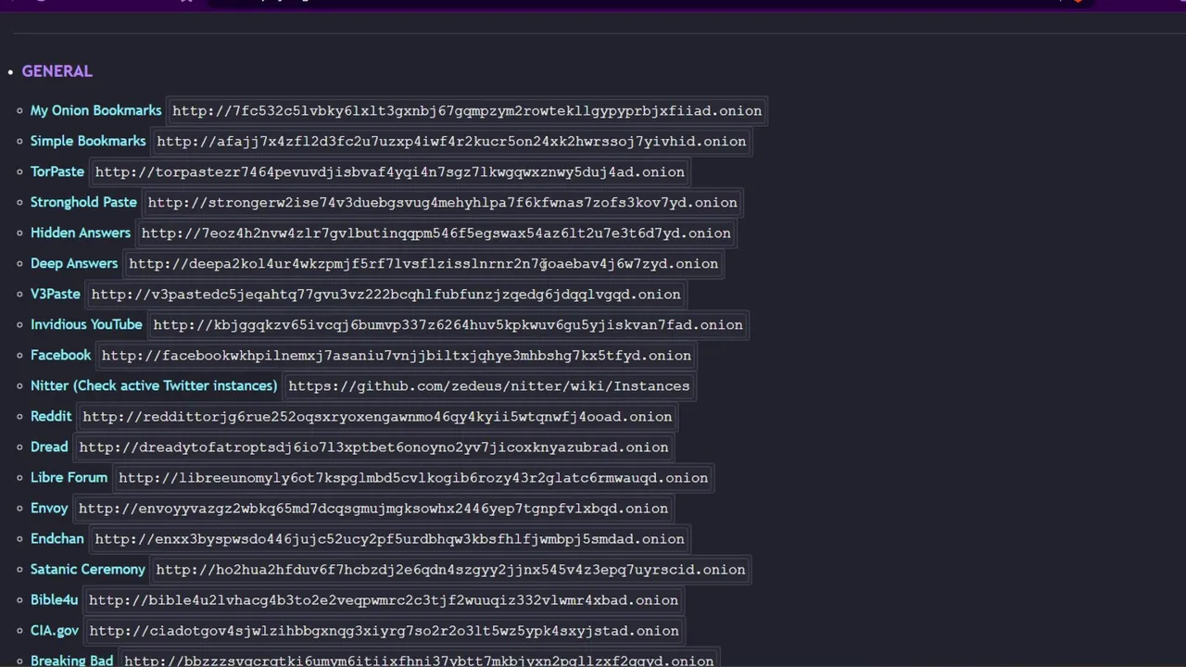Click the torpastezr onion address
The height and width of the screenshot is (667, 1186).
point(390,172)
